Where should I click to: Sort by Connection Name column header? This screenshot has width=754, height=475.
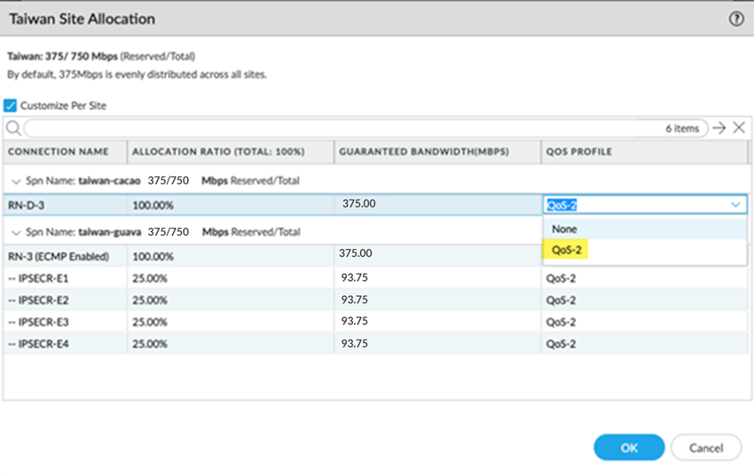coord(59,152)
